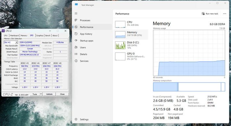Click the Paged pool value '204 MB'
This screenshot has height=126, width=231.
click(159, 118)
